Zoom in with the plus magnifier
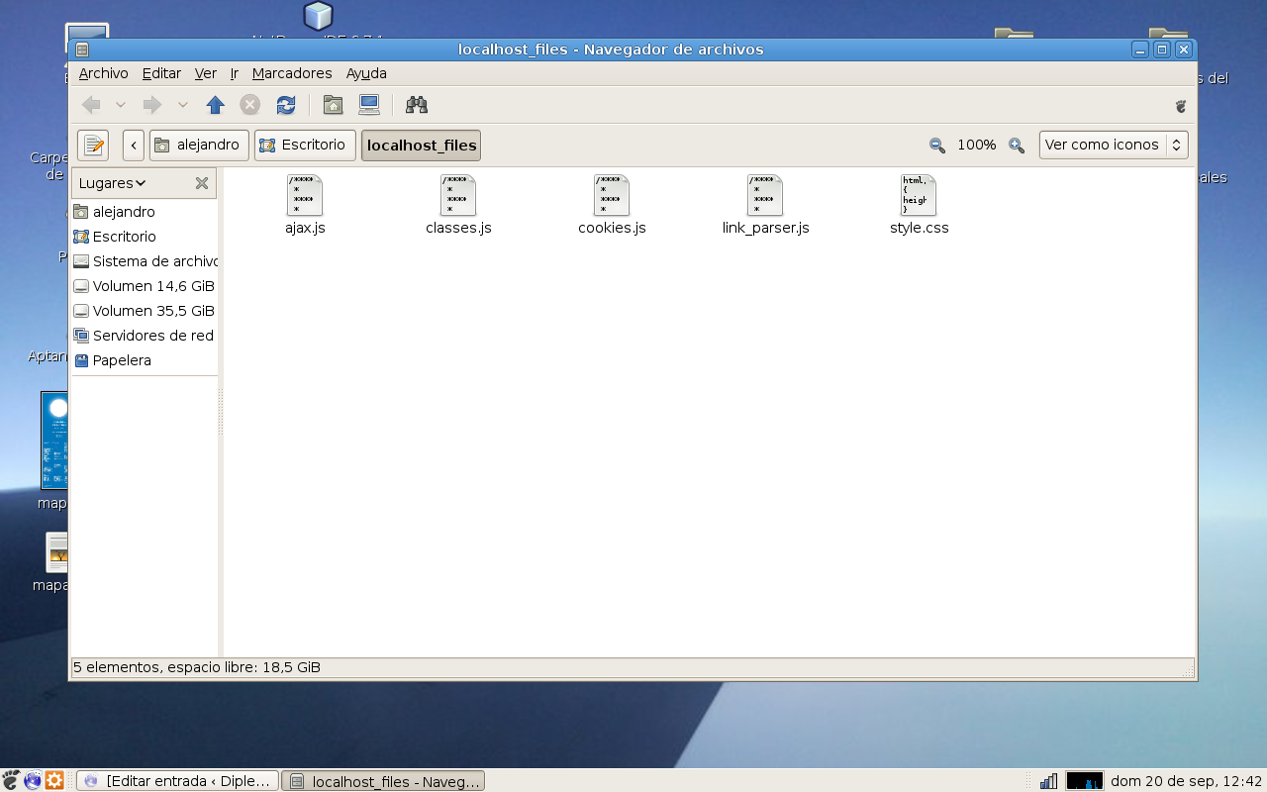Viewport: 1267px width, 792px height. tap(1017, 146)
